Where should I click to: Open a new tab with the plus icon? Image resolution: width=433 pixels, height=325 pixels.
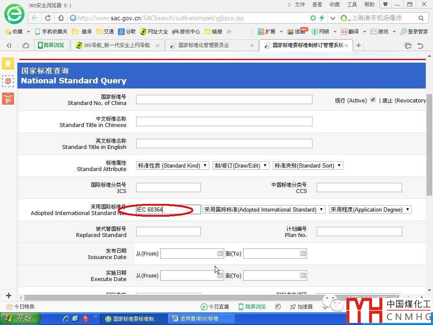(x=359, y=45)
